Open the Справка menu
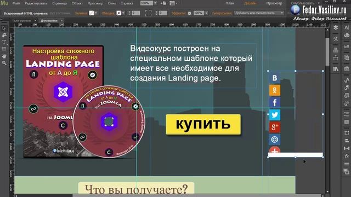This screenshot has height=197, width=351. pyautogui.click(x=127, y=3)
